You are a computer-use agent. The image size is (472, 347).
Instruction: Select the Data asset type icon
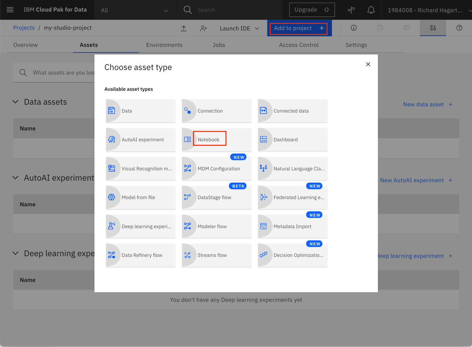(112, 111)
